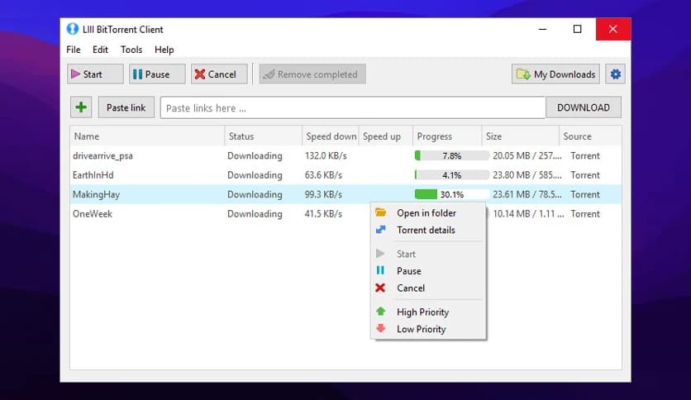This screenshot has width=691, height=400.
Task: Click the 20.05 MB / 257 size cell
Action: [527, 155]
